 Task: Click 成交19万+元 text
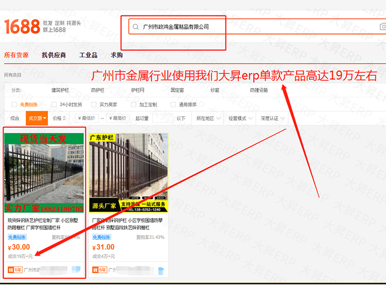click(x=20, y=257)
